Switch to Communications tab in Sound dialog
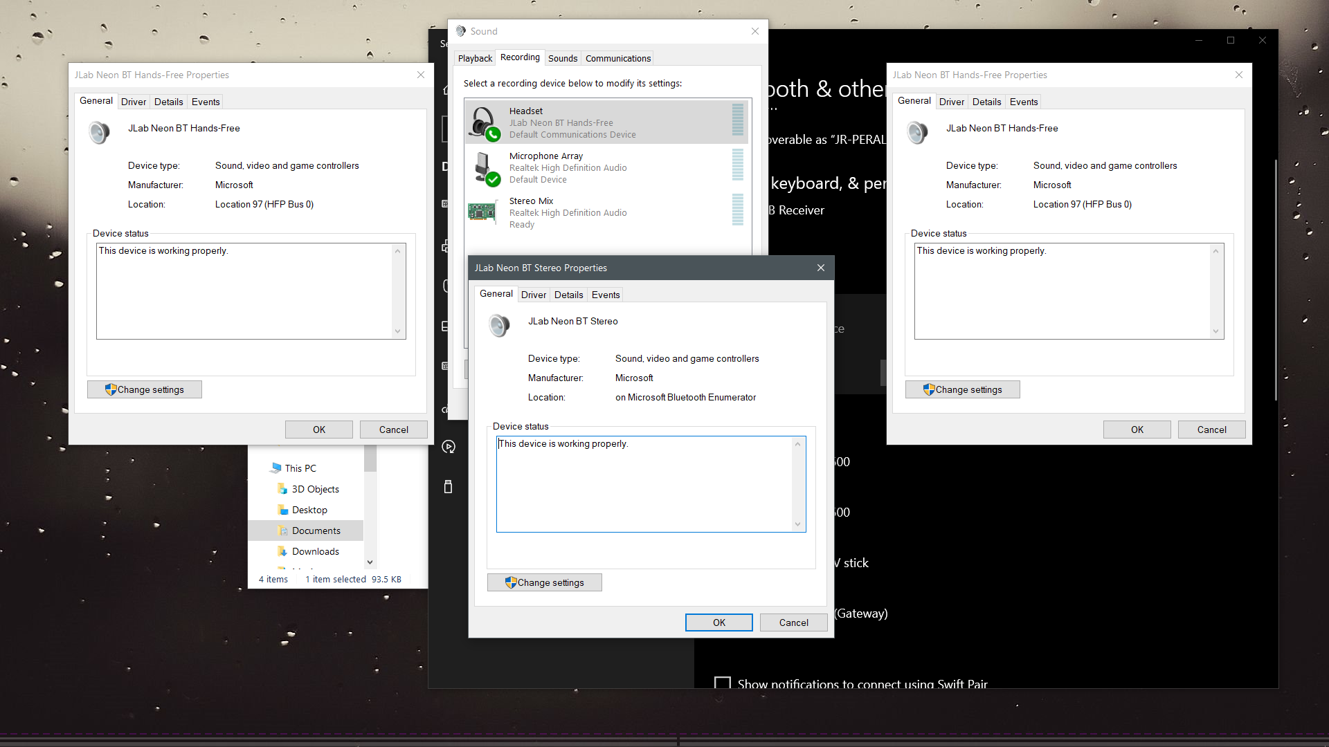This screenshot has height=747, width=1329. [x=618, y=59]
